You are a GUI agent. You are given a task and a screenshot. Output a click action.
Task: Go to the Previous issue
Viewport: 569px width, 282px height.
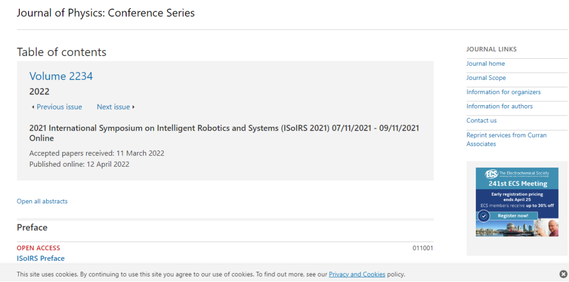pyautogui.click(x=59, y=107)
